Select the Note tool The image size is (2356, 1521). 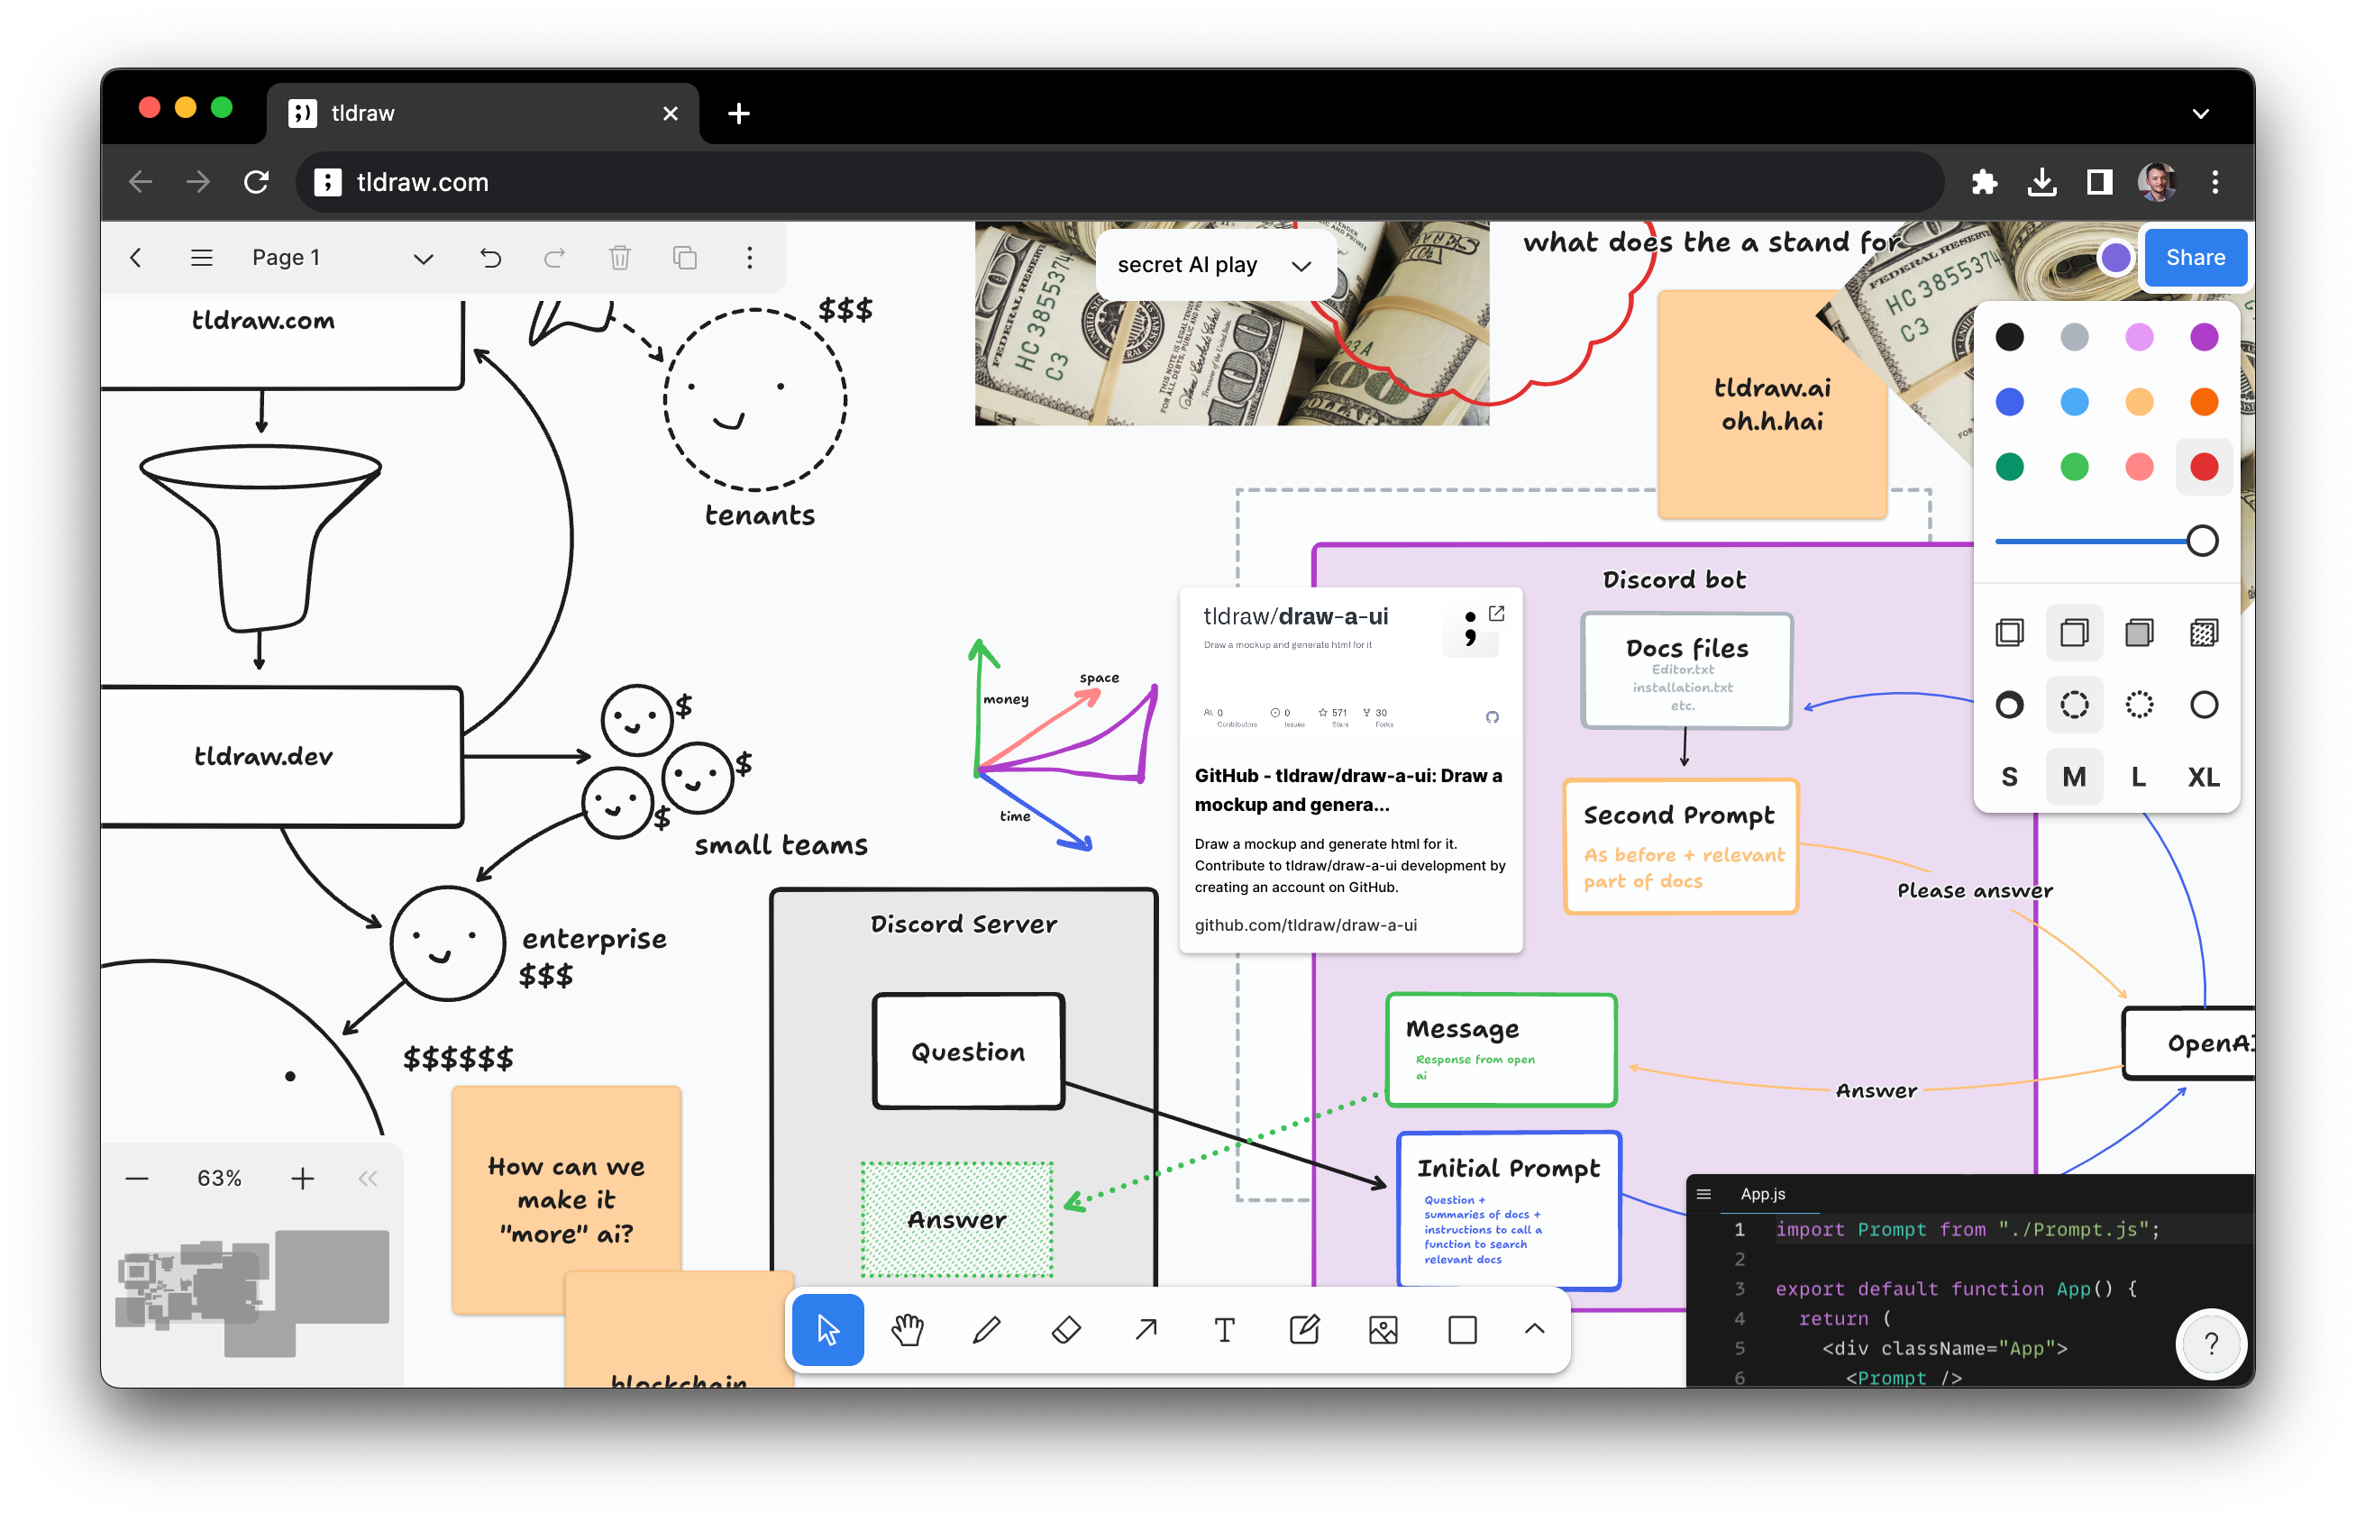(x=1305, y=1330)
